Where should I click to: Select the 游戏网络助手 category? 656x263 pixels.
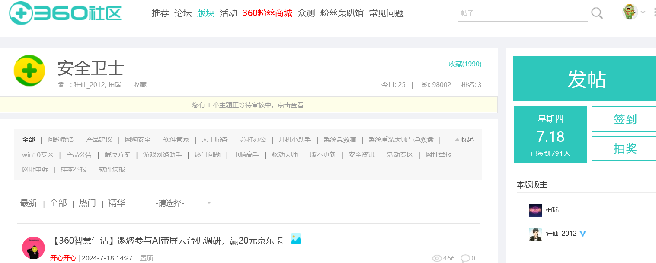click(163, 154)
